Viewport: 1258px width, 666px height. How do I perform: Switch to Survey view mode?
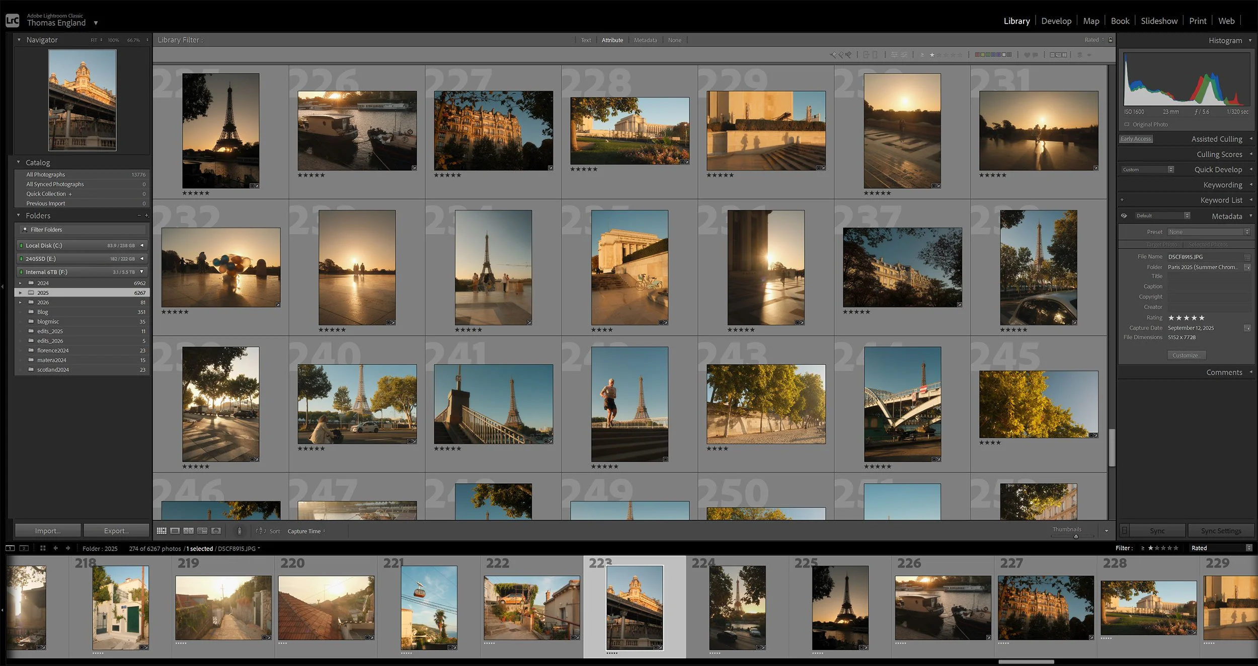(202, 531)
